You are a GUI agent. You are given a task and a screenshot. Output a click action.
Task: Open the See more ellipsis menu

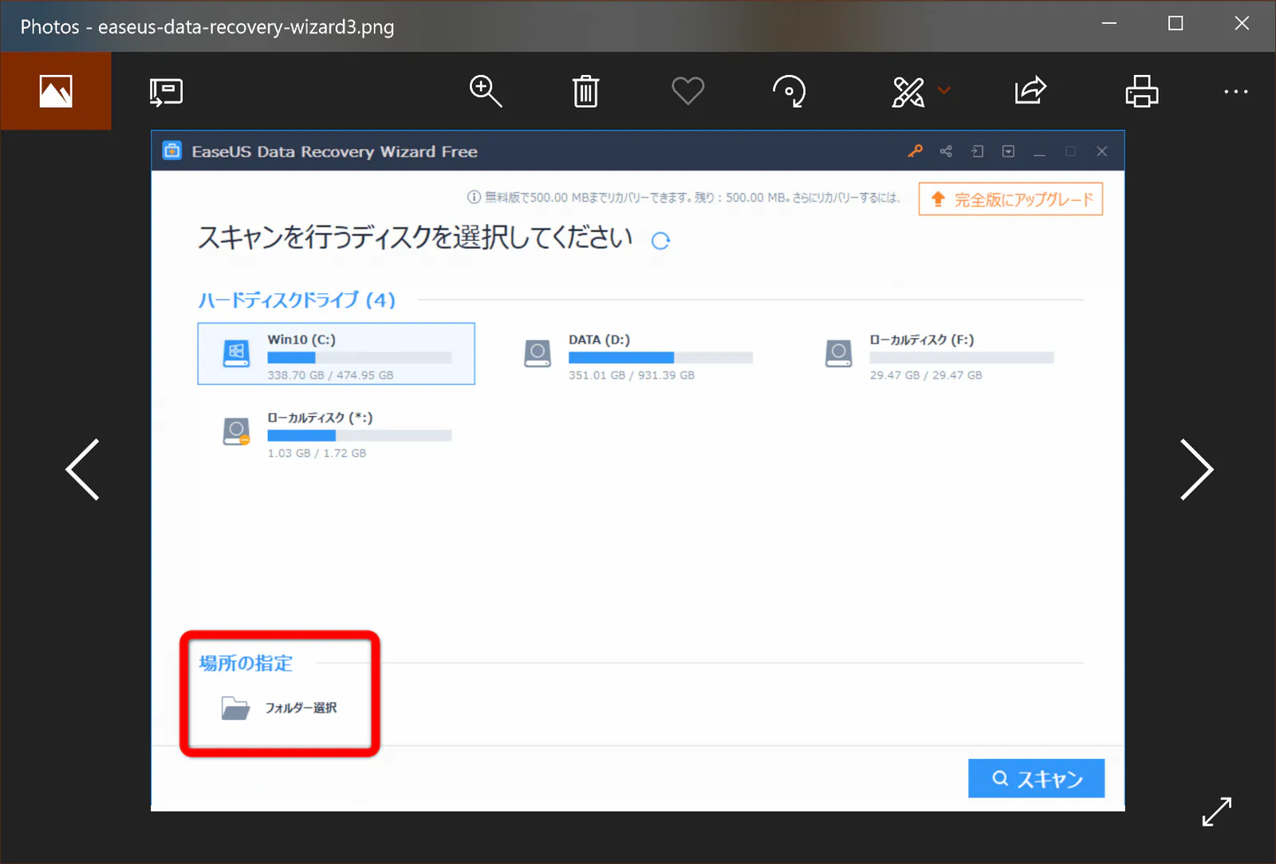pos(1236,92)
